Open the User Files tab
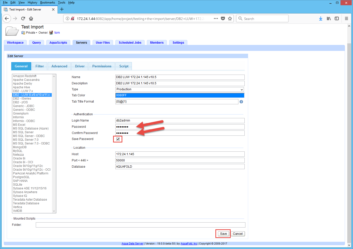Image resolution: width=353 pixels, height=249 pixels. pyautogui.click(x=103, y=43)
